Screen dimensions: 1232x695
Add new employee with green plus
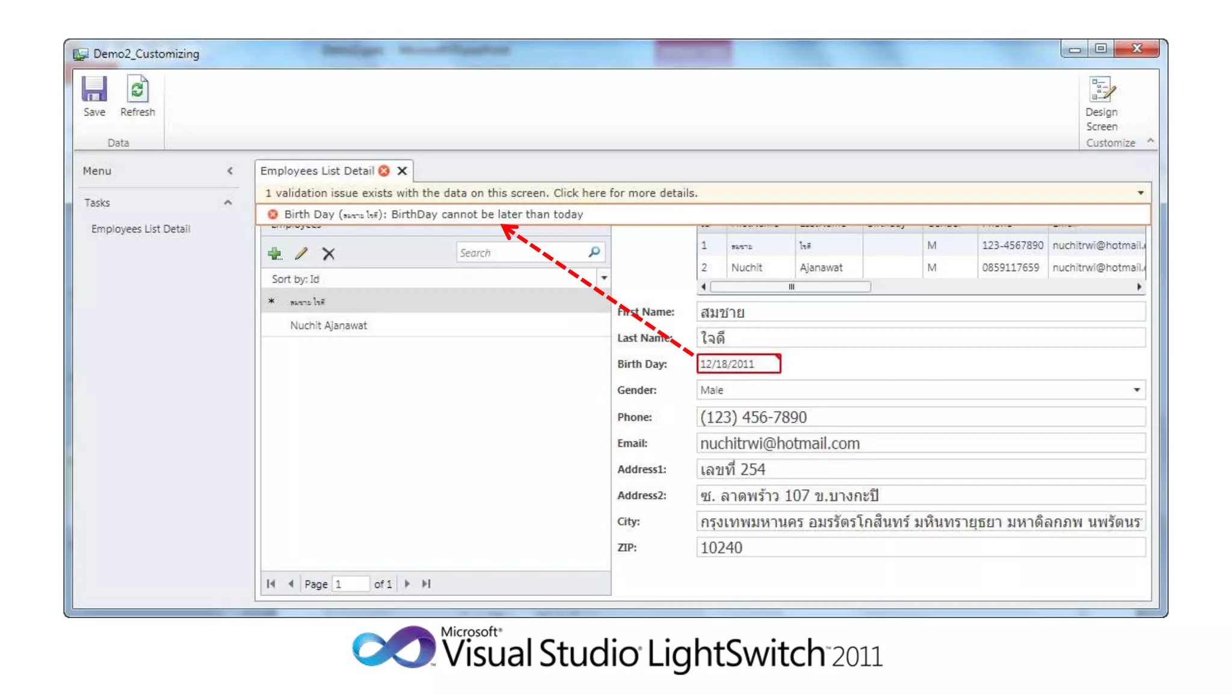pyautogui.click(x=275, y=253)
